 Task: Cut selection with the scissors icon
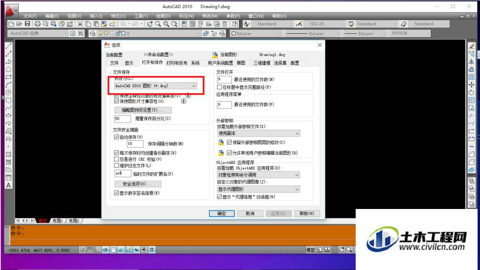[80, 24]
